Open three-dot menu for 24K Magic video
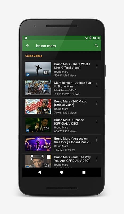 [97, 103]
